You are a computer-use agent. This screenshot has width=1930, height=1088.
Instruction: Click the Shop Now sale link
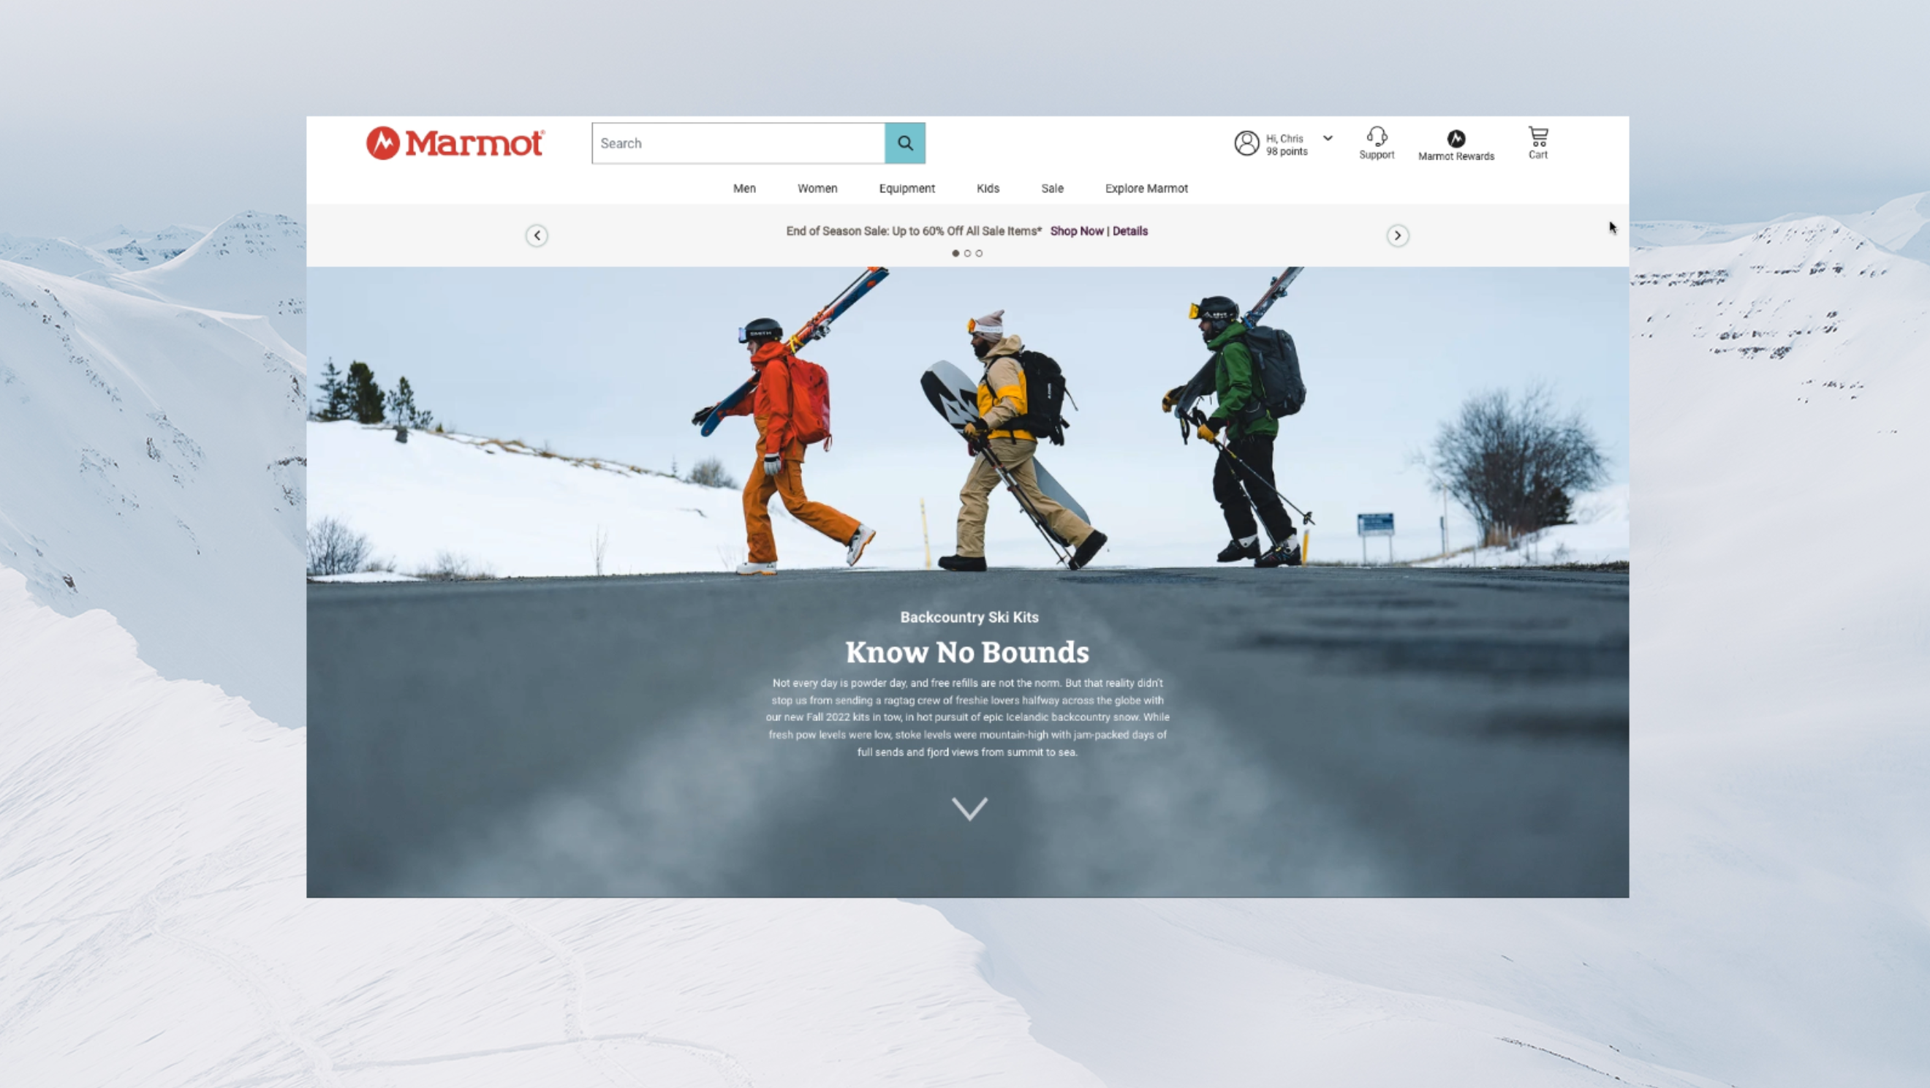pos(1076,232)
